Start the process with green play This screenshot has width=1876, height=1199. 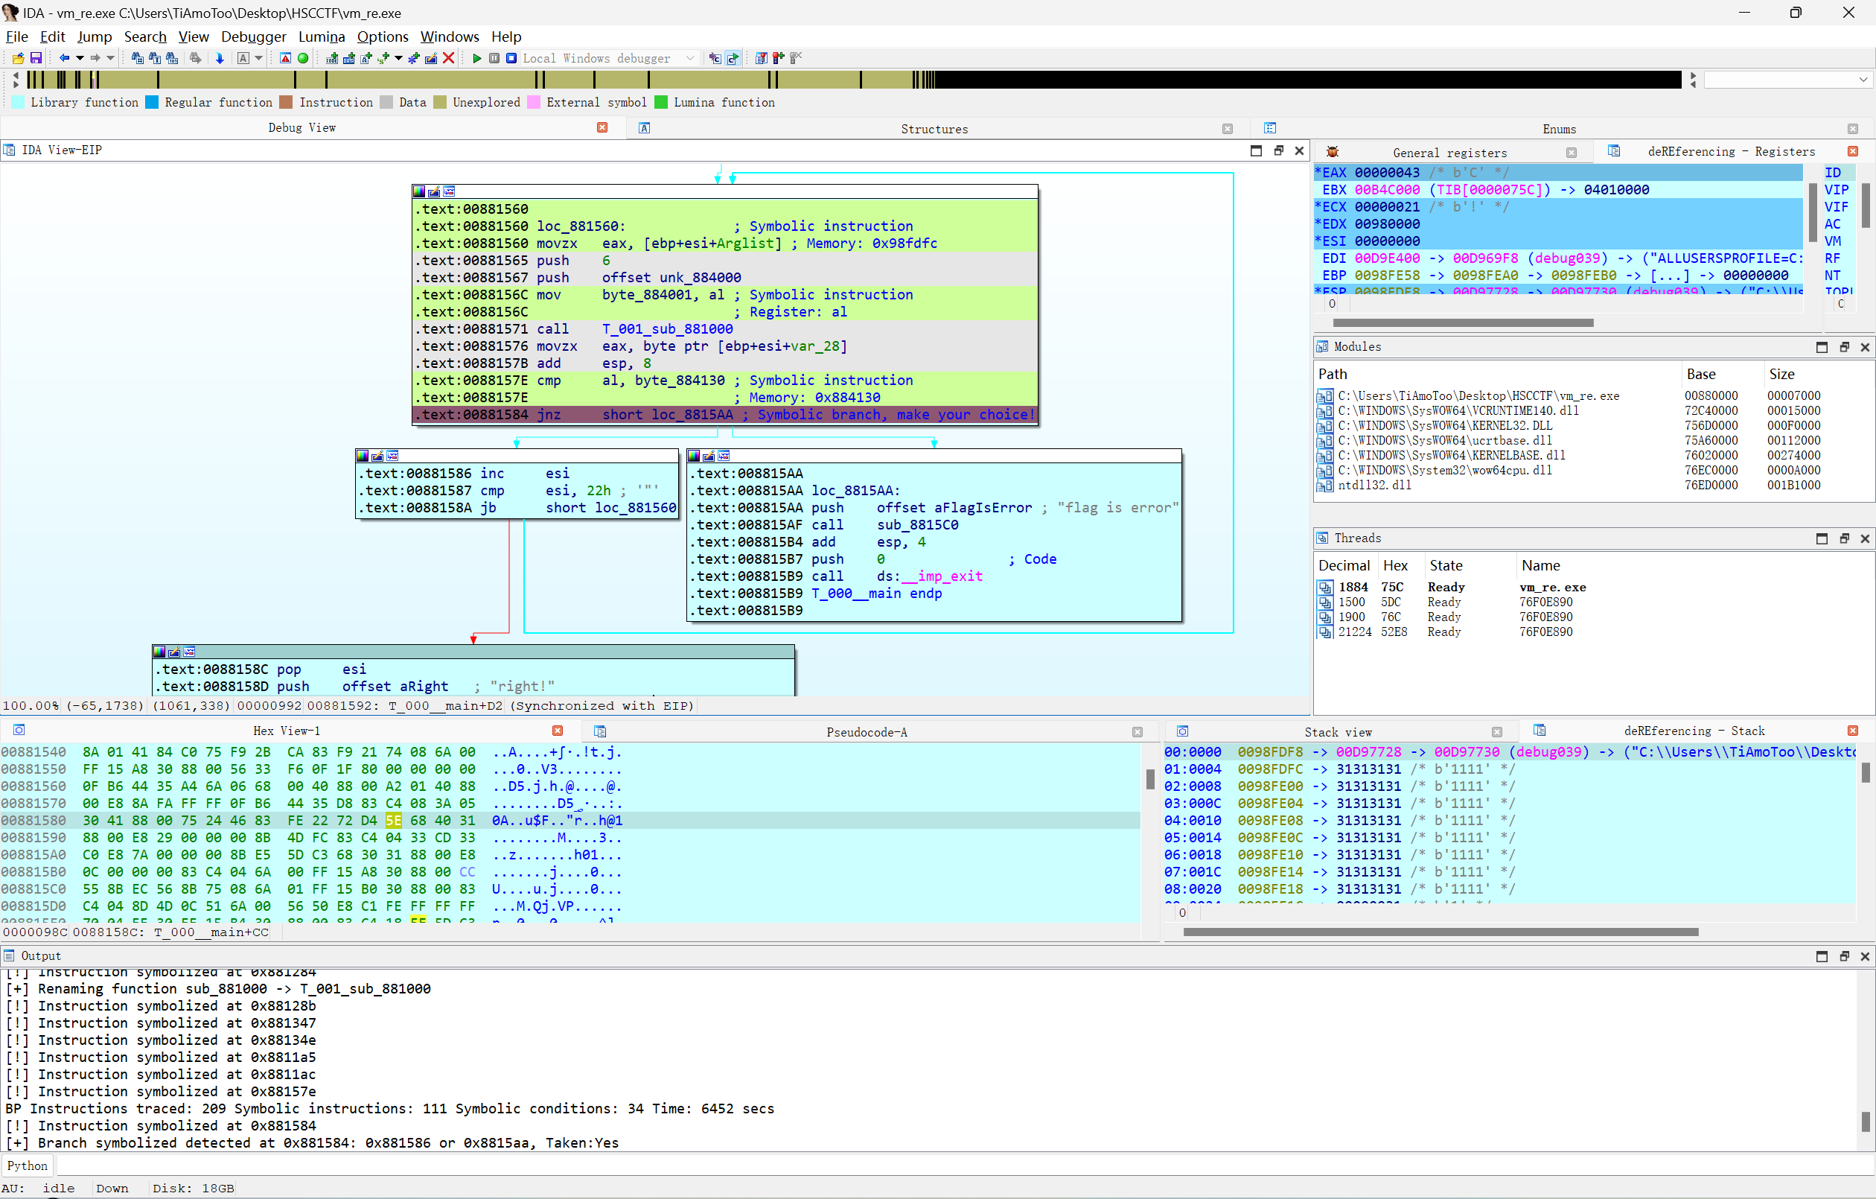pyautogui.click(x=476, y=57)
